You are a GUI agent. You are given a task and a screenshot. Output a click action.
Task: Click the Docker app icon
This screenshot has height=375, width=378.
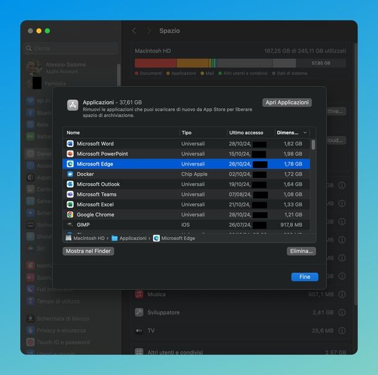[x=70, y=174]
